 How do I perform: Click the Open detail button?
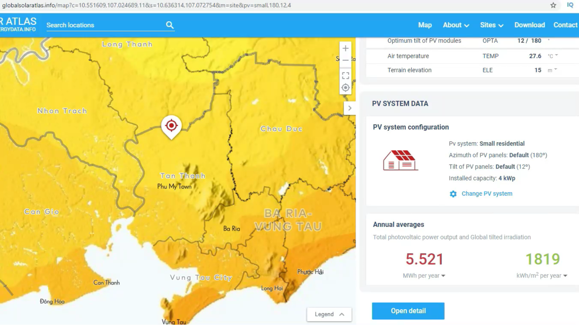(x=408, y=311)
